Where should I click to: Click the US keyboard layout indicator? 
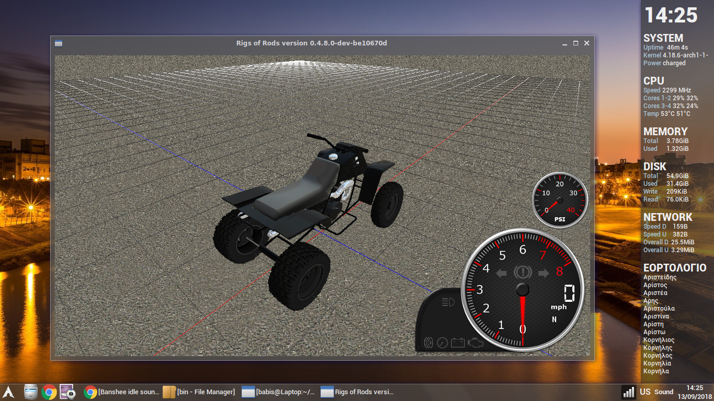pyautogui.click(x=645, y=392)
